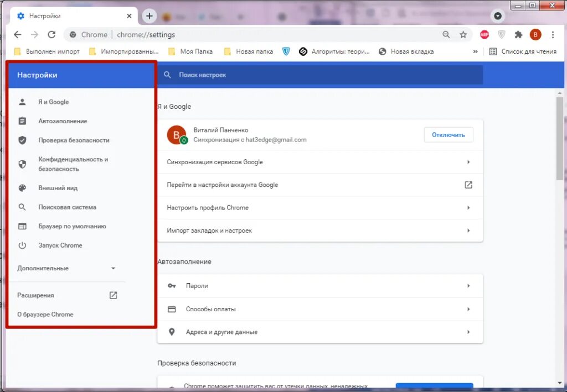This screenshot has height=392, width=567.
Task: Click the zoom magnifier icon in address bar
Action: (446, 35)
